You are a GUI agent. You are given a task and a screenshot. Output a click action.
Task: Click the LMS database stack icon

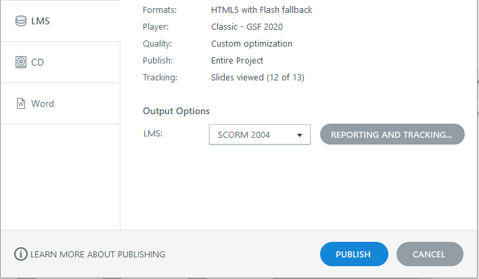[21, 21]
